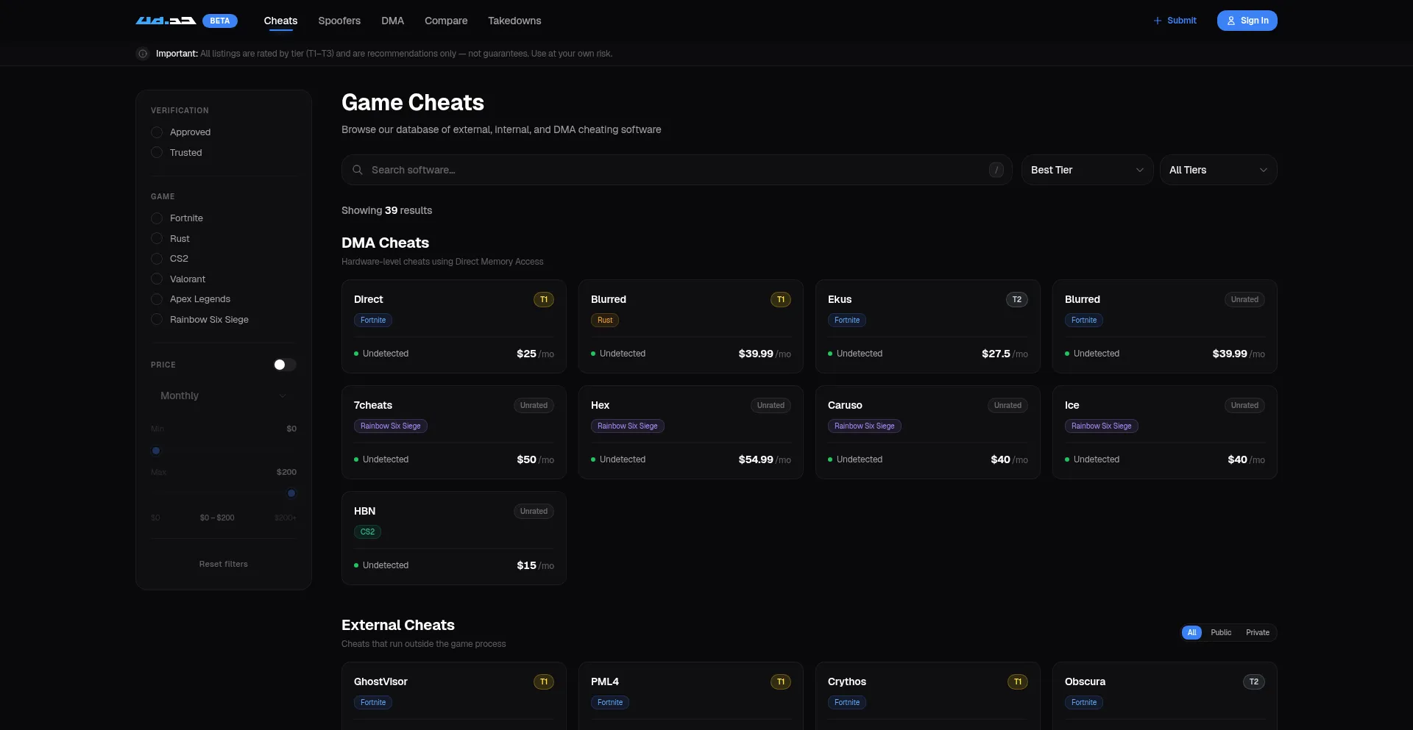
Task: Click the info icon beside the Important notice
Action: (143, 54)
